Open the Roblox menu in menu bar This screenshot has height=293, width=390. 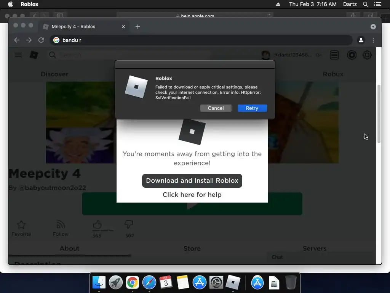coord(29,4)
